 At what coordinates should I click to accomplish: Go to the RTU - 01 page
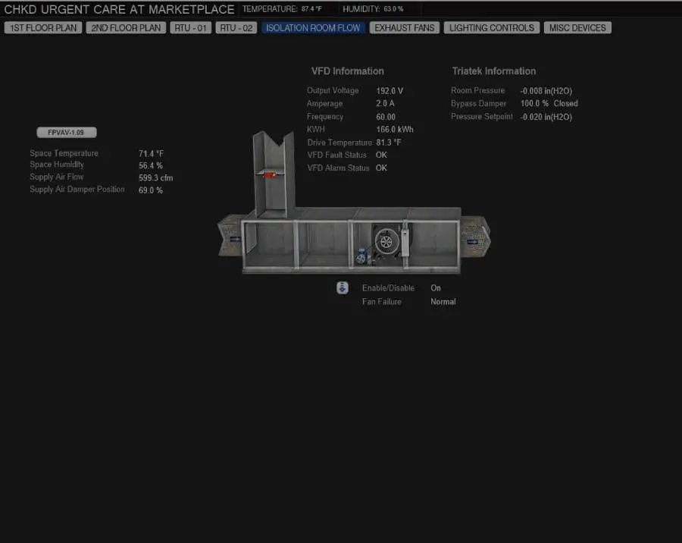191,28
